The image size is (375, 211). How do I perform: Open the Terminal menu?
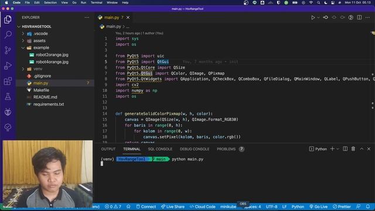(96, 2)
